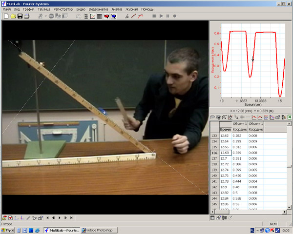Open the Вид menu

[x=17, y=9]
